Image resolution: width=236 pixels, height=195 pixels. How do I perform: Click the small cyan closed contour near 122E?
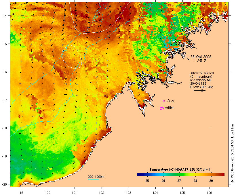(x=104, y=6)
